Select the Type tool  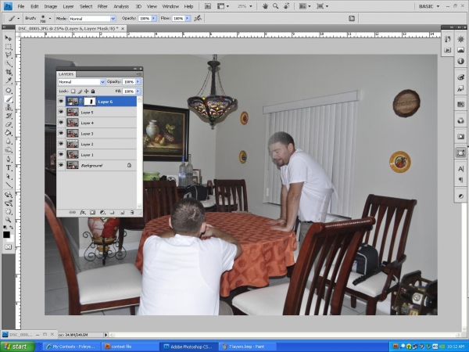click(x=8, y=167)
